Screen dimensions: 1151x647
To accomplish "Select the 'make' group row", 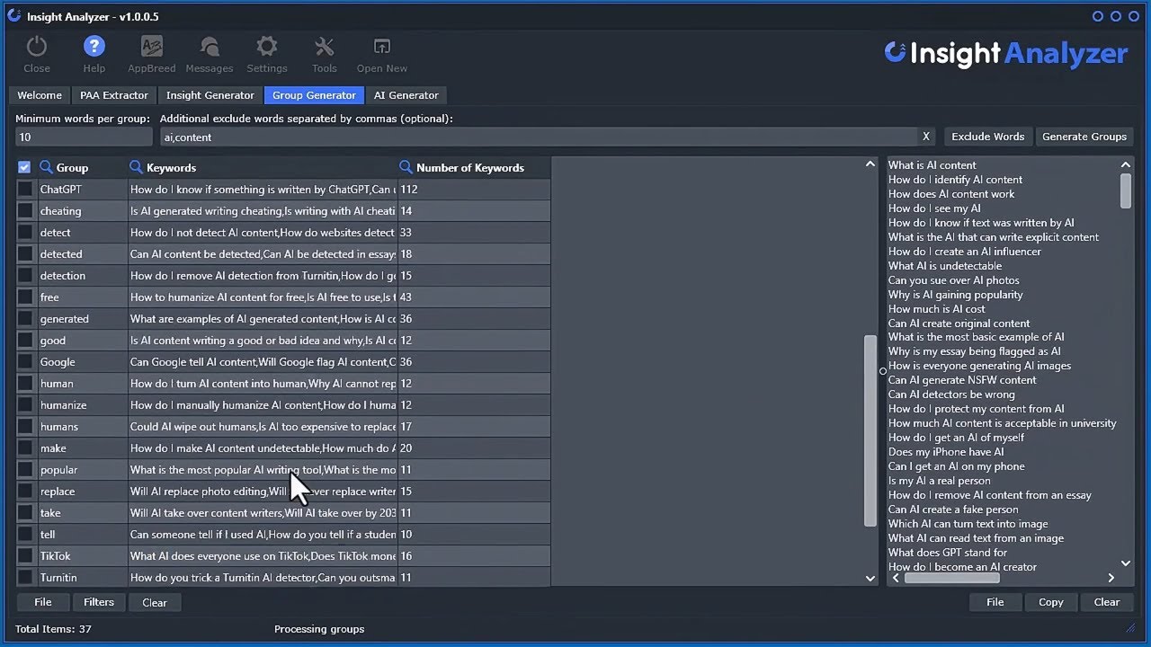I will click(x=283, y=448).
